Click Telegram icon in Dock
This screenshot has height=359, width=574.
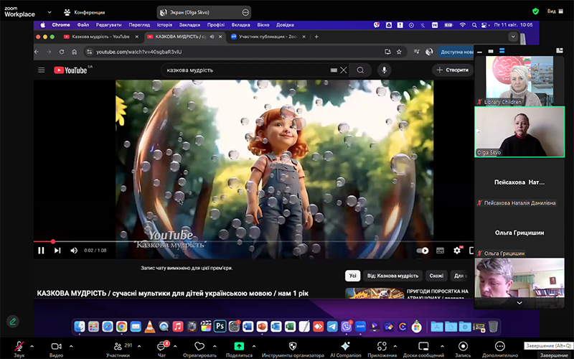point(332,326)
